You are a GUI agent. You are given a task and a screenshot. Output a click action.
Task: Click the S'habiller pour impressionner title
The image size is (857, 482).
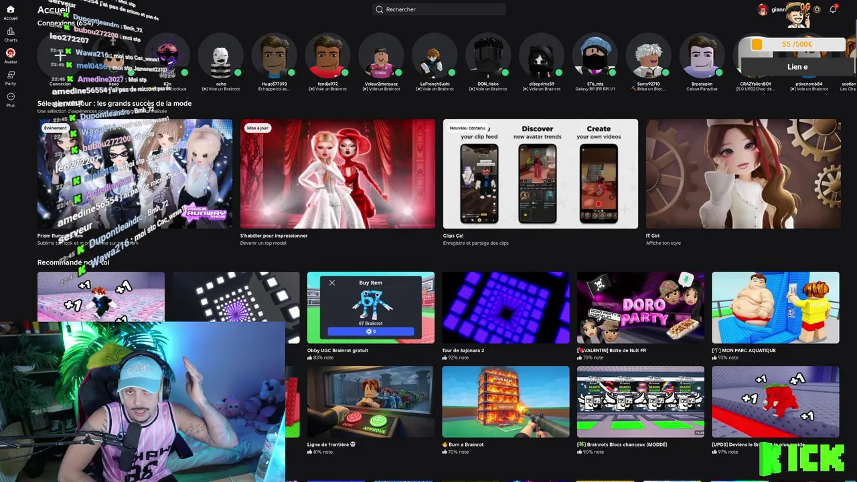pos(274,236)
